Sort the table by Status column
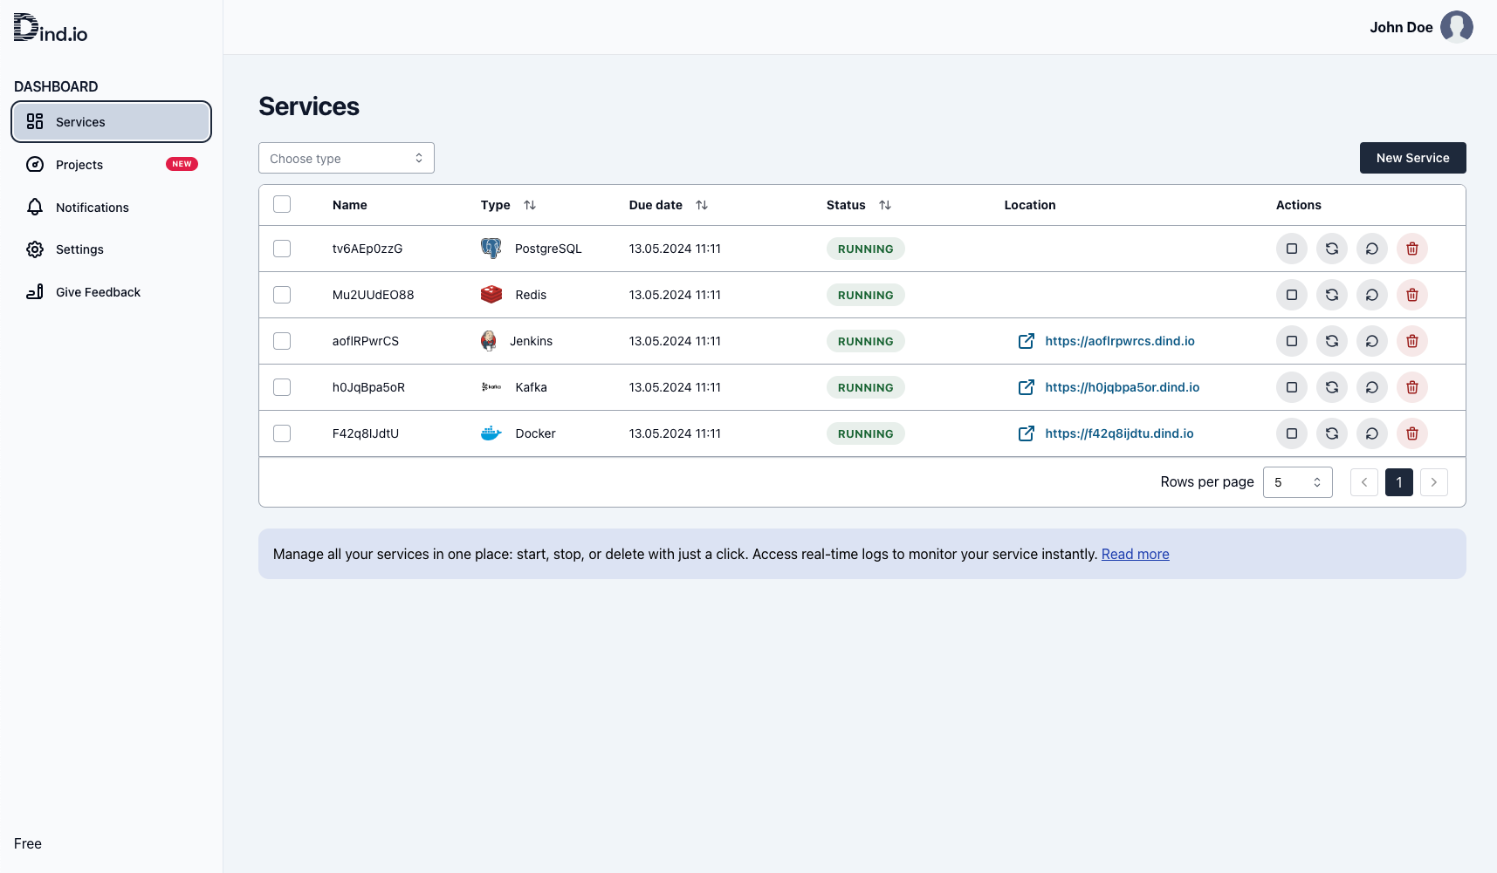Screen dimensions: 1497x873 pyautogui.click(x=884, y=205)
